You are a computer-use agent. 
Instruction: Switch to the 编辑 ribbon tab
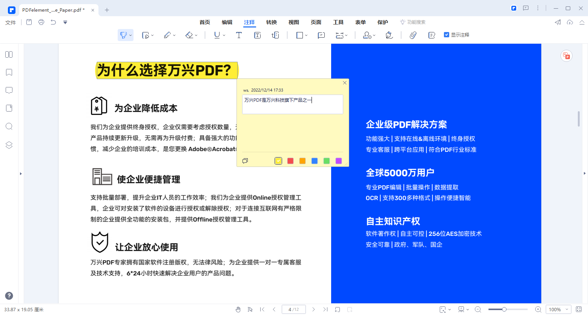[x=227, y=22]
